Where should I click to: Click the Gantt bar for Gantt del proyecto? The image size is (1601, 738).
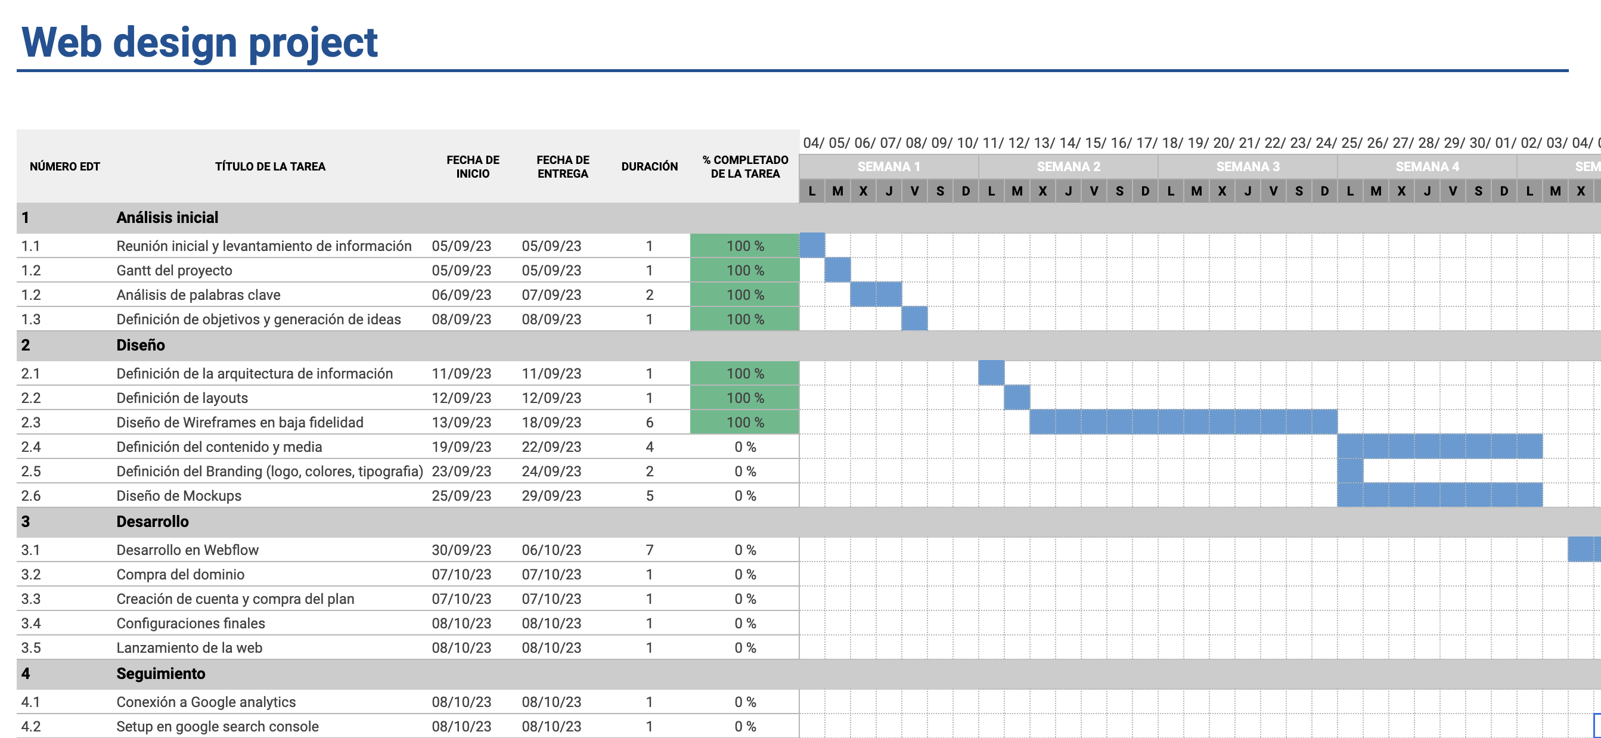(838, 270)
